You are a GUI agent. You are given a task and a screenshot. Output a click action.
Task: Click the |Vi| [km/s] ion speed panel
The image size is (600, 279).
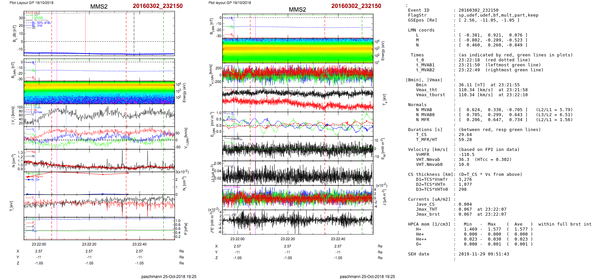(x=99, y=115)
